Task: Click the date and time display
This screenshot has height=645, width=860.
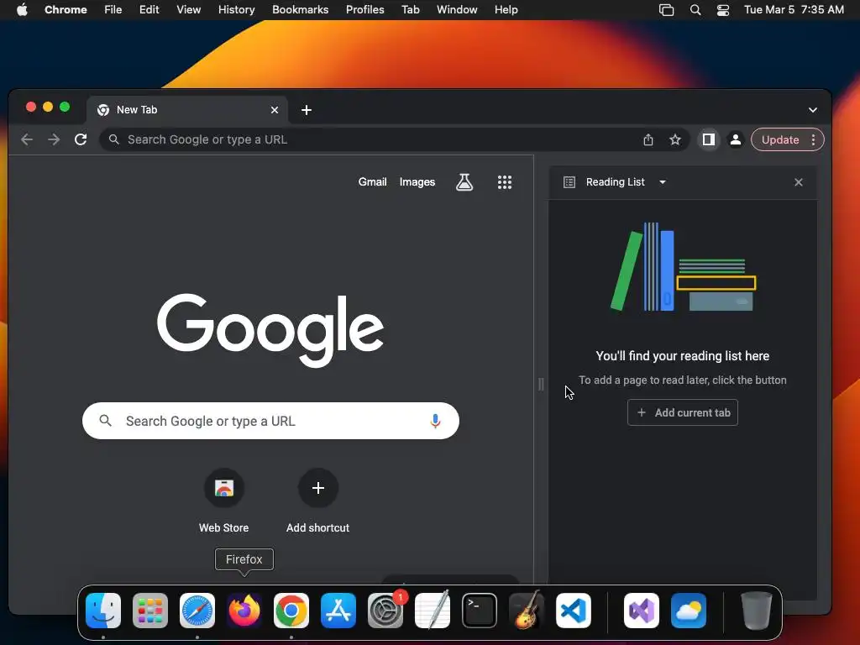Action: click(x=794, y=10)
